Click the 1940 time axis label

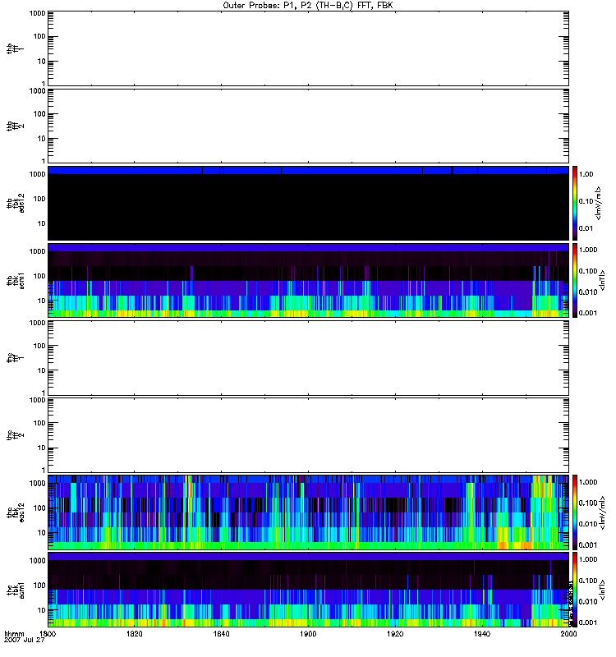[x=482, y=635]
